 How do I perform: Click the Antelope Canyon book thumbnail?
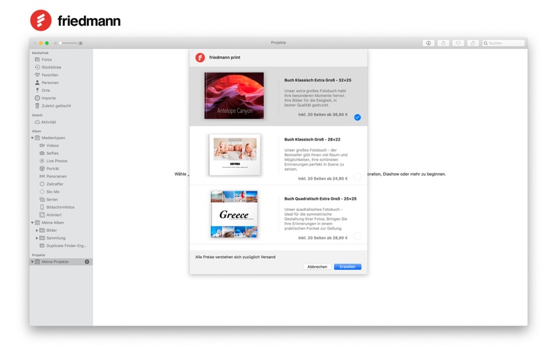point(234,95)
